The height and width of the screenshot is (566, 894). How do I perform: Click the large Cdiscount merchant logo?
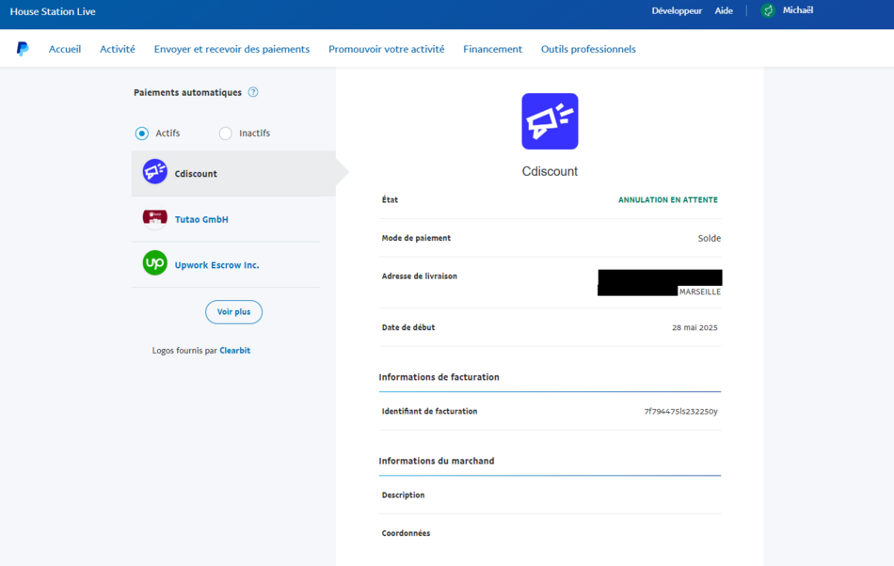[x=550, y=121]
